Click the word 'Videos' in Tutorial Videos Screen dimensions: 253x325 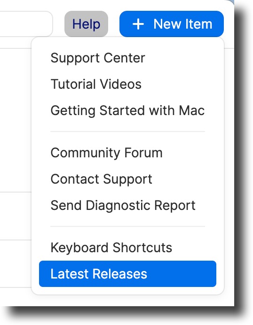pyautogui.click(x=121, y=84)
